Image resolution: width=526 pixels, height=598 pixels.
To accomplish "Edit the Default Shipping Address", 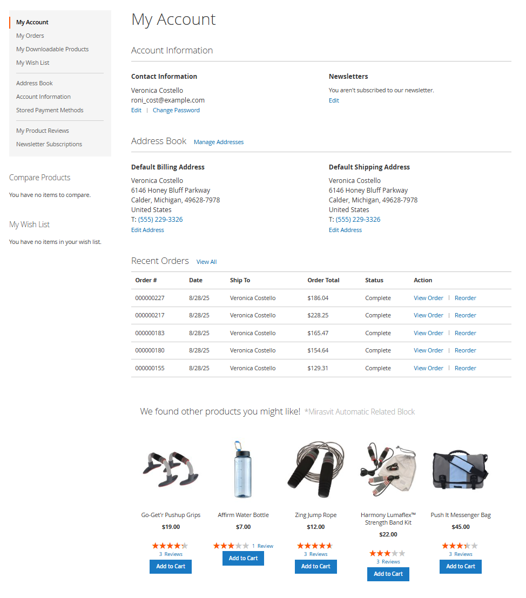I will click(x=345, y=229).
